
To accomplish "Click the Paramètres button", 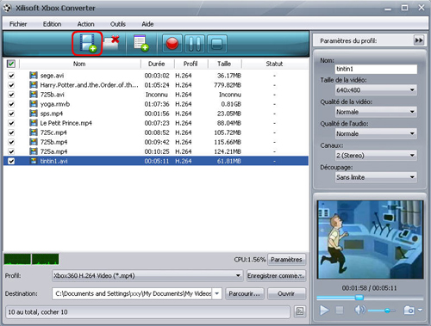I will tap(286, 260).
